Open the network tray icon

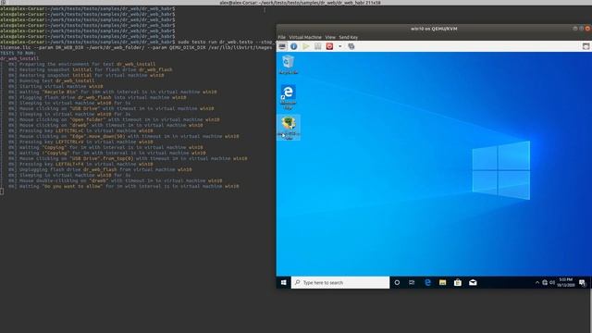tap(545, 282)
